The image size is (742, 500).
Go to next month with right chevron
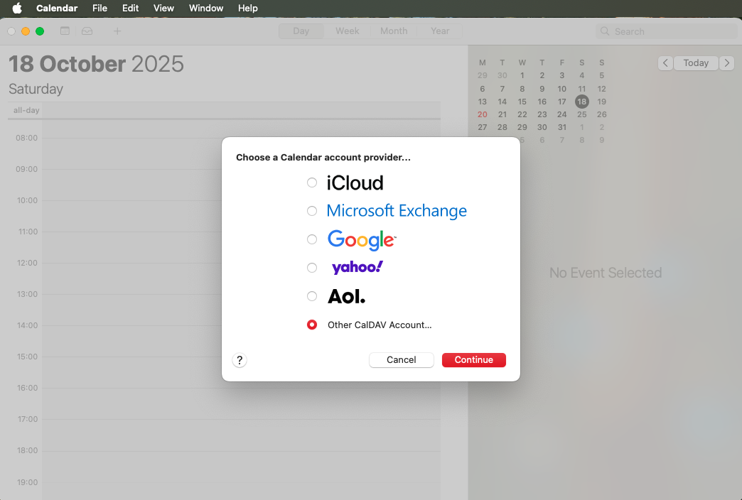[x=726, y=63]
